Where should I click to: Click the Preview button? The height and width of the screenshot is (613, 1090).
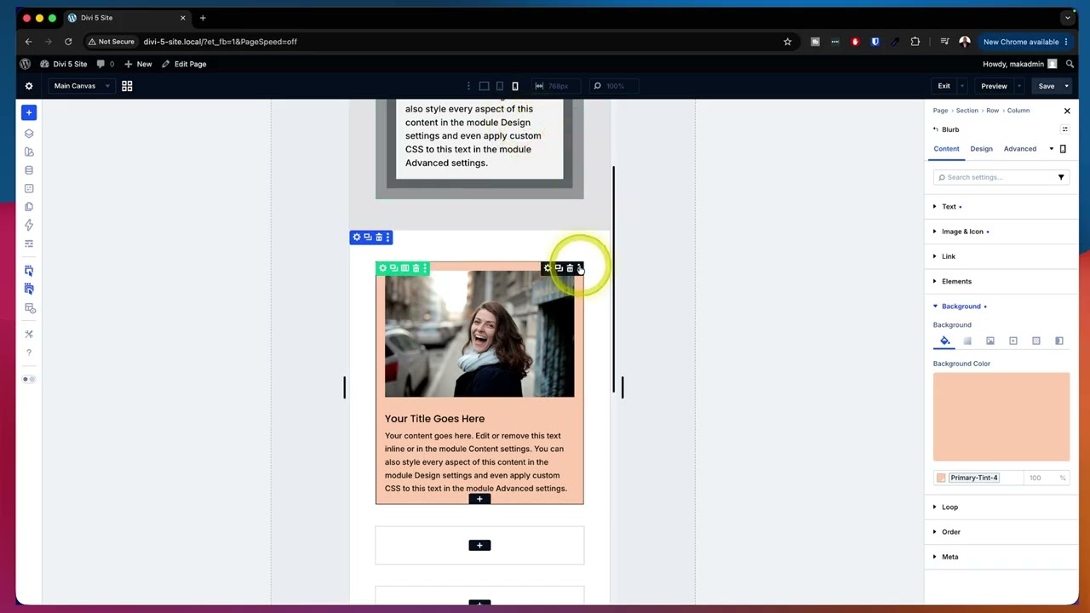(994, 86)
